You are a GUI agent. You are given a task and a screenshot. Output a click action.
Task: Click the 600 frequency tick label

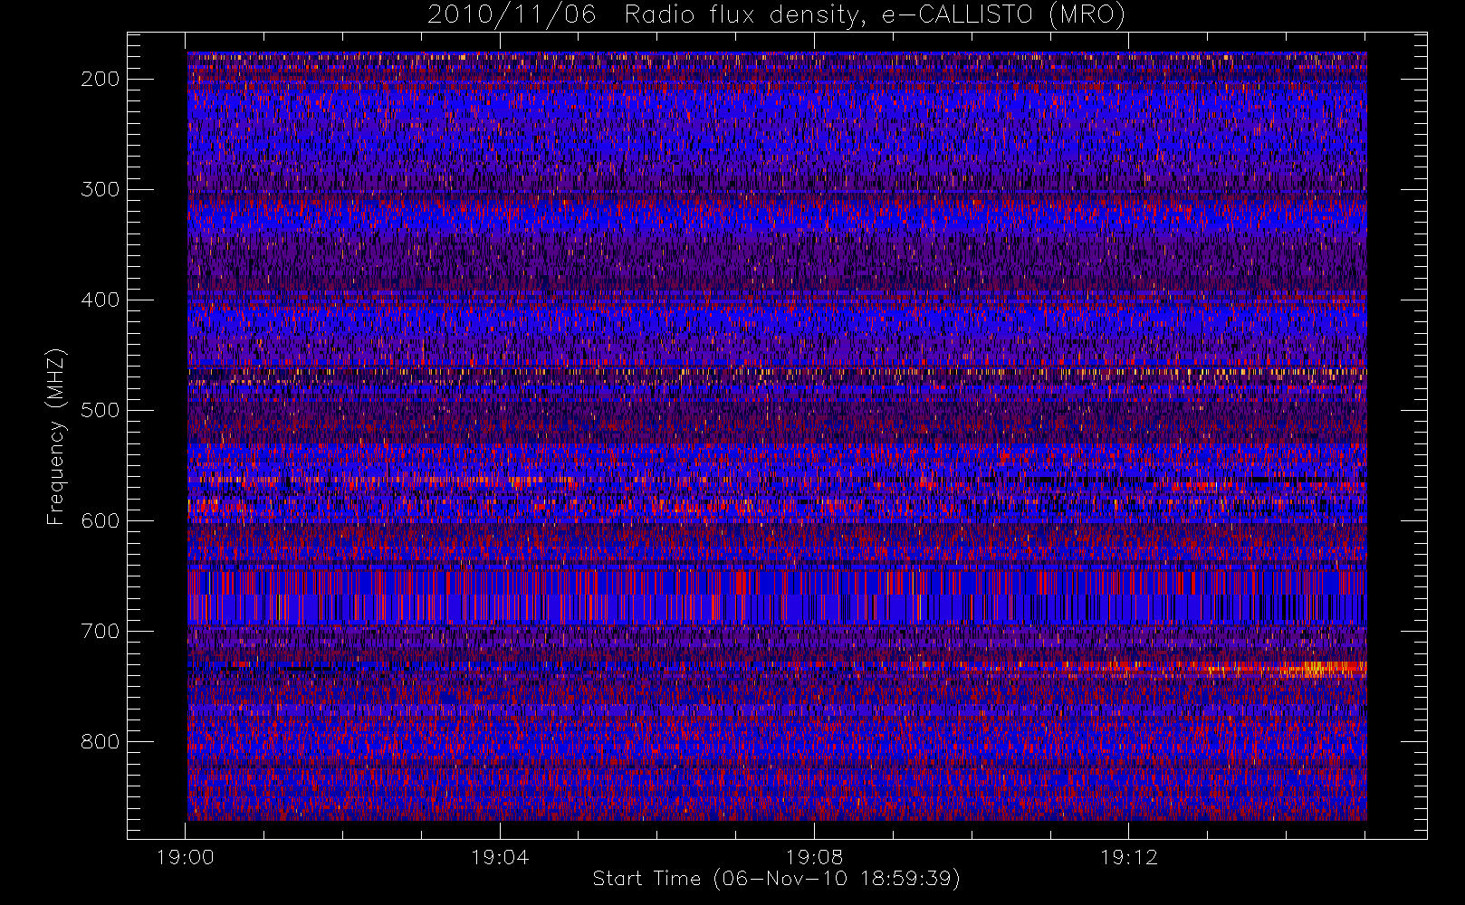pyautogui.click(x=101, y=520)
